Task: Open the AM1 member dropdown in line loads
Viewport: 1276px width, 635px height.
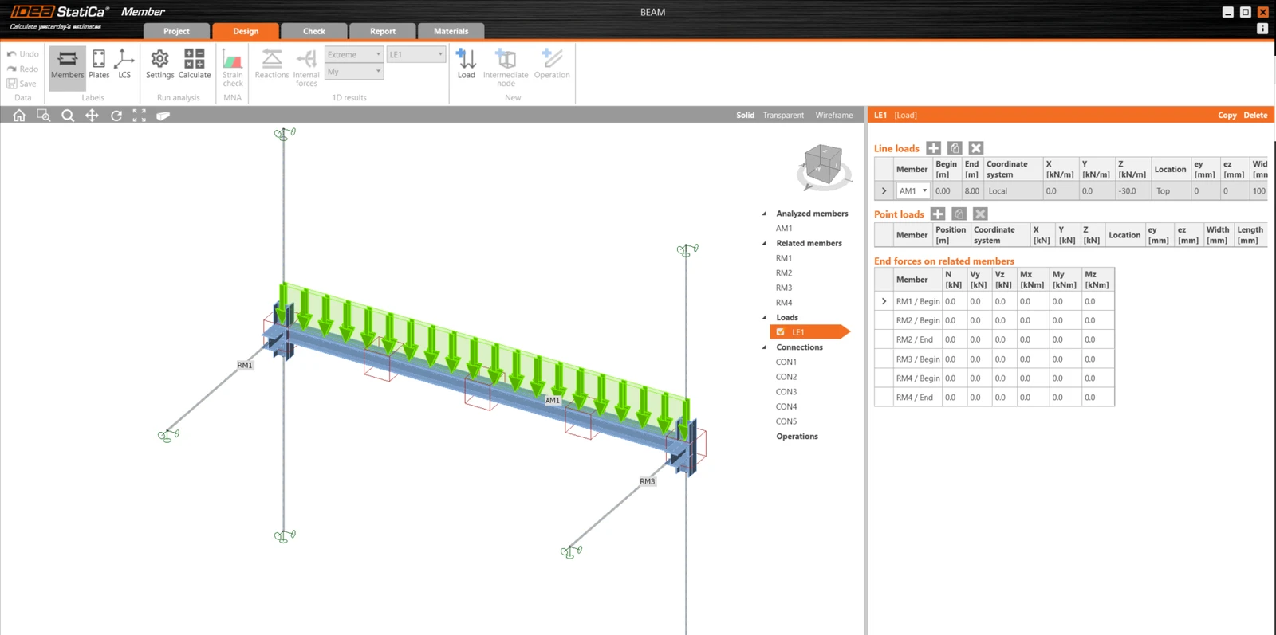Action: [912, 191]
